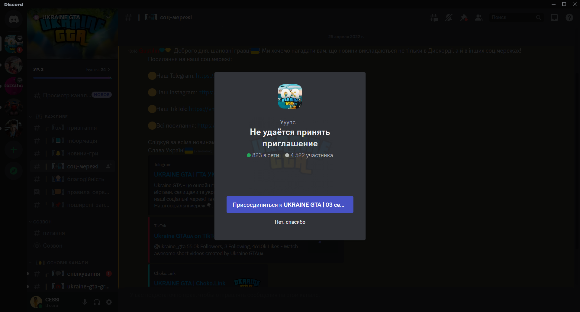Open Explore Discoverable Servers compass icon

click(13, 171)
